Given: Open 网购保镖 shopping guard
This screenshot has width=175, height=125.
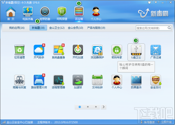Looking at the screenshot, I should click(62, 14).
